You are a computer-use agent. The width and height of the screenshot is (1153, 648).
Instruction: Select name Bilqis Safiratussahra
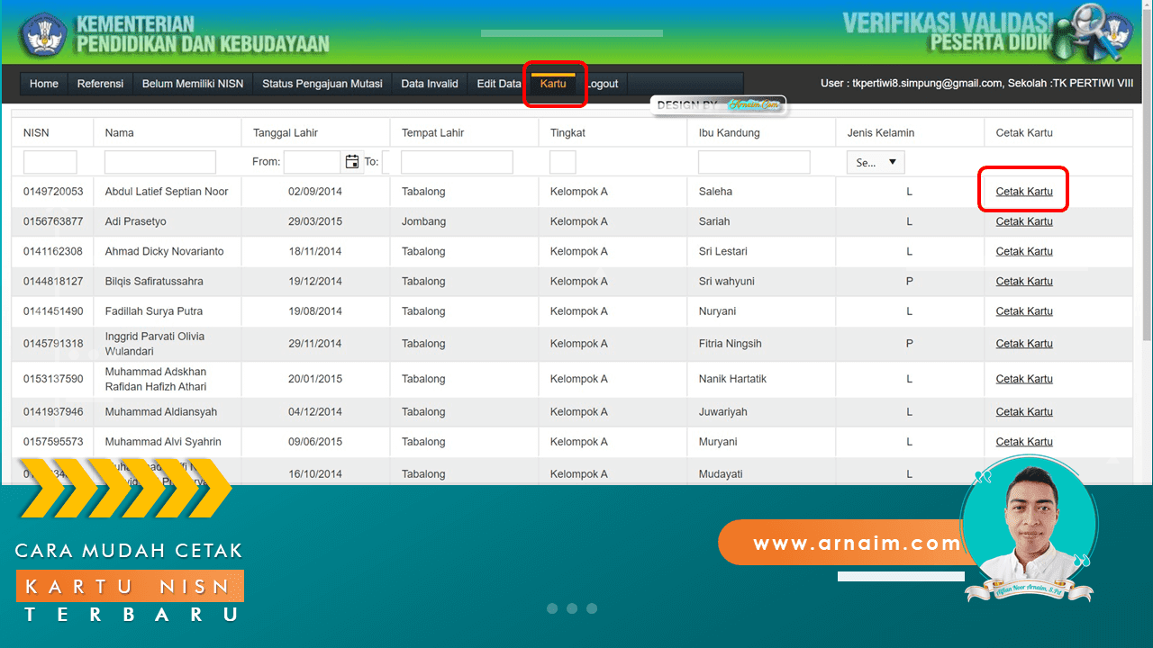(x=154, y=282)
